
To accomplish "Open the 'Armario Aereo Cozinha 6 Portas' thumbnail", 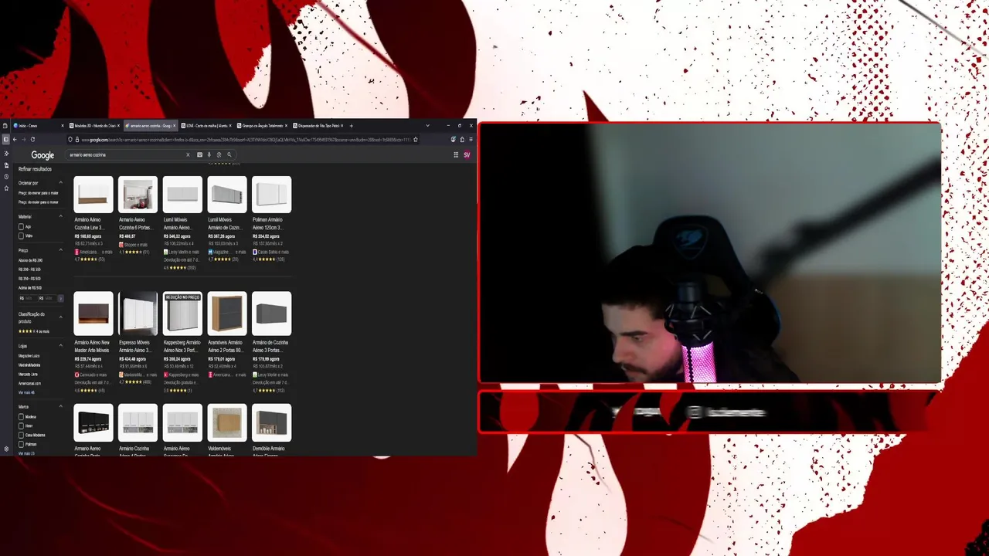I will (x=138, y=194).
